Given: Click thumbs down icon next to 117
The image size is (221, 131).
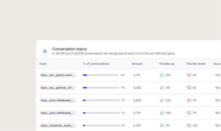Looking at the screenshot, I should point(189,113).
